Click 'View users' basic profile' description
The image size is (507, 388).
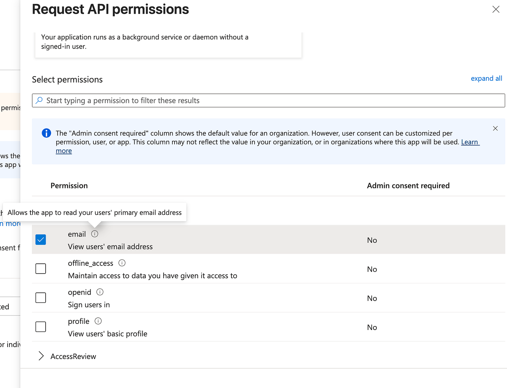pos(108,334)
